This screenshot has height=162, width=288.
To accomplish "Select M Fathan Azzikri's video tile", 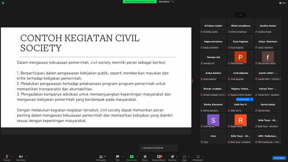I will 213,26.
